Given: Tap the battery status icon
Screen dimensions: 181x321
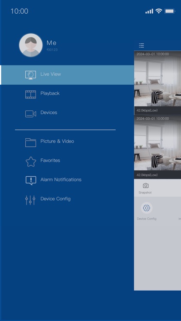Looking at the screenshot, I should pos(170,11).
